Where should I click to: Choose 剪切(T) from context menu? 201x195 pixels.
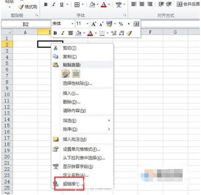(x=82, y=48)
